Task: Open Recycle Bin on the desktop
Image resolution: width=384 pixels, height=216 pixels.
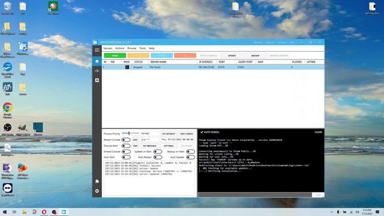Action: (x=8, y=8)
